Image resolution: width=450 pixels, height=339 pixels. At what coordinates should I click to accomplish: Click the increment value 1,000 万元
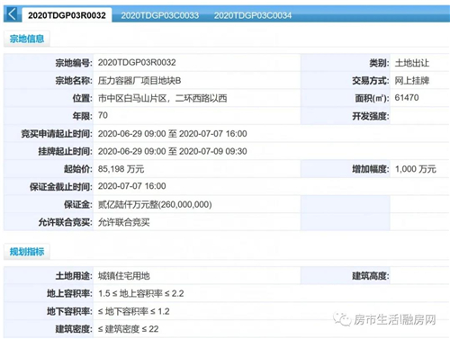point(416,169)
